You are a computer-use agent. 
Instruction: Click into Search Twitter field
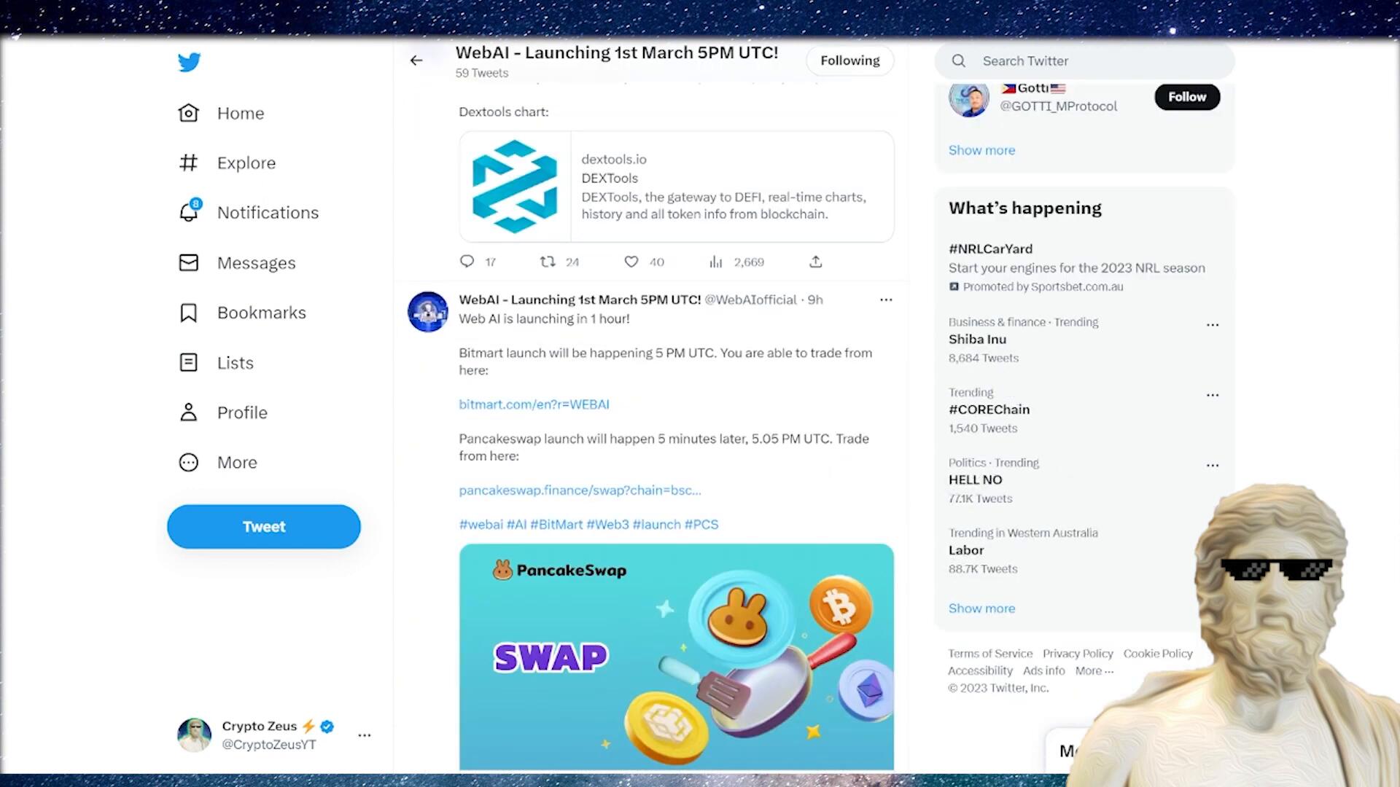tap(1094, 61)
